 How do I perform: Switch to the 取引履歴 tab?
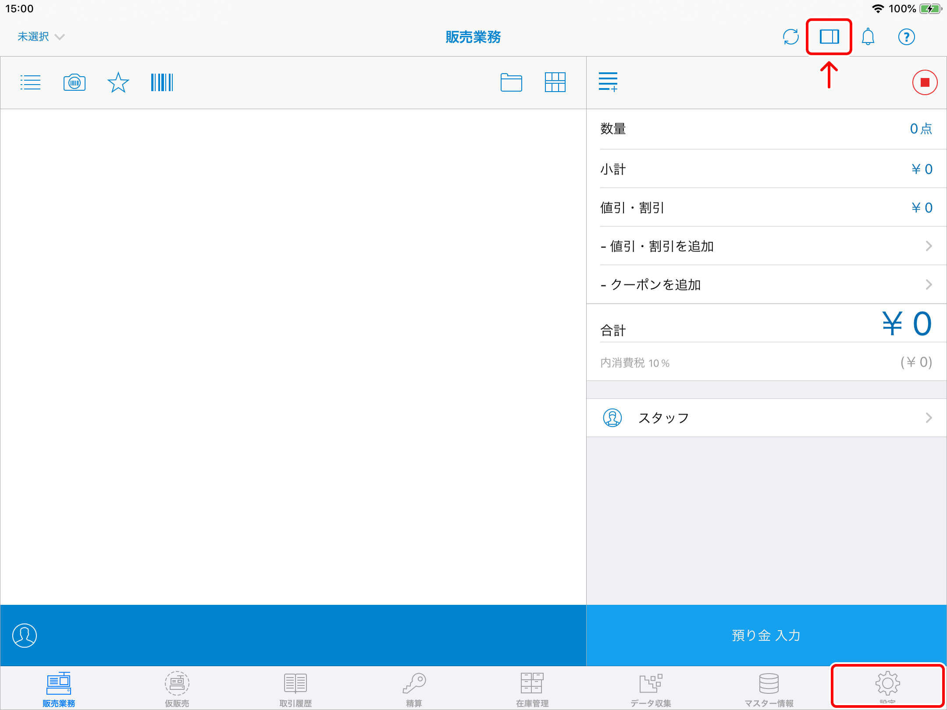point(295,688)
